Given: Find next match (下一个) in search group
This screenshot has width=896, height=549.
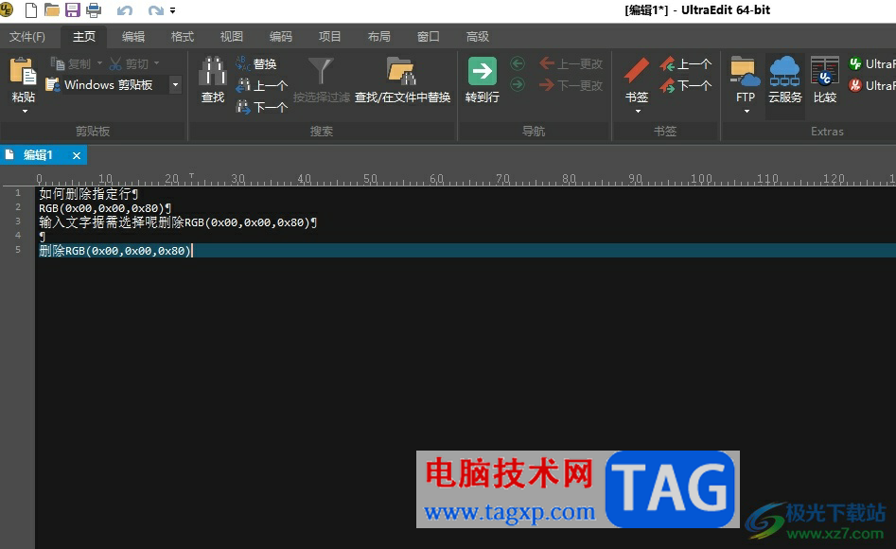Looking at the screenshot, I should 262,107.
